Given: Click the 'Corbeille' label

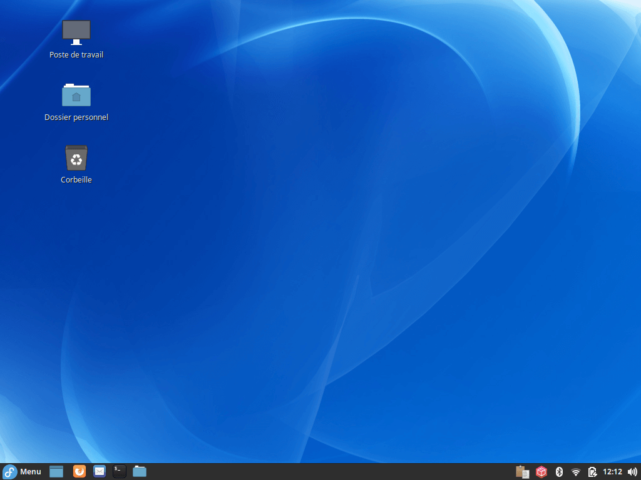Looking at the screenshot, I should [x=76, y=179].
